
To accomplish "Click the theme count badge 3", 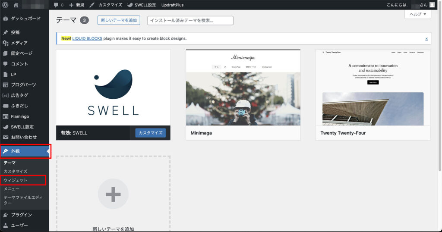I will [84, 20].
